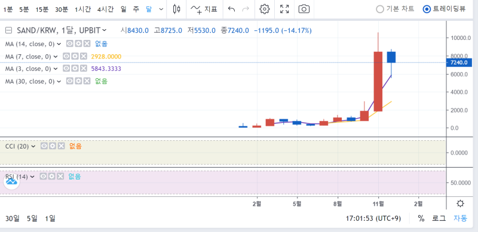
Task: Undo the last chart action
Action: [x=231, y=9]
